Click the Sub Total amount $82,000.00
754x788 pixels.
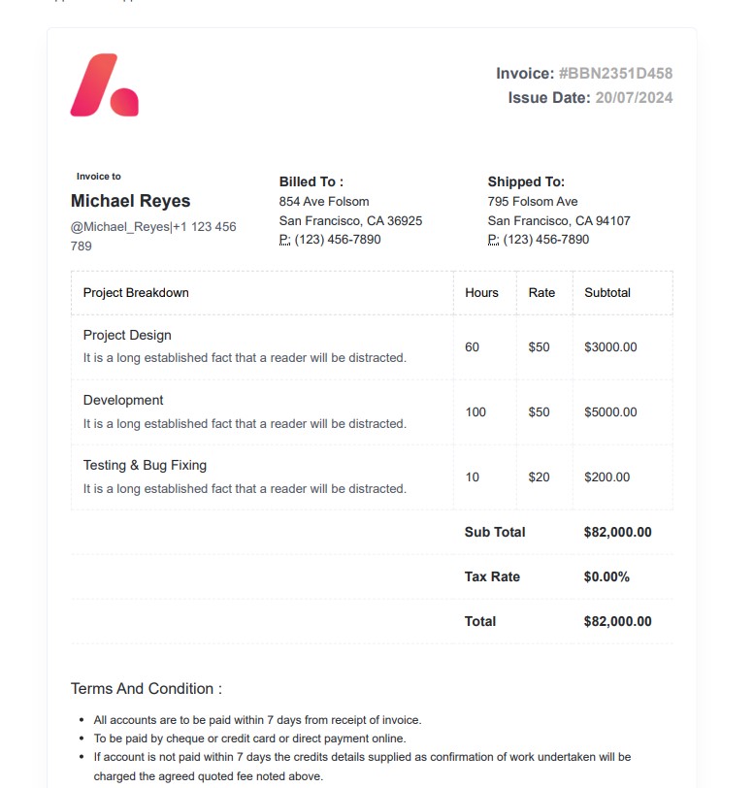pos(618,532)
